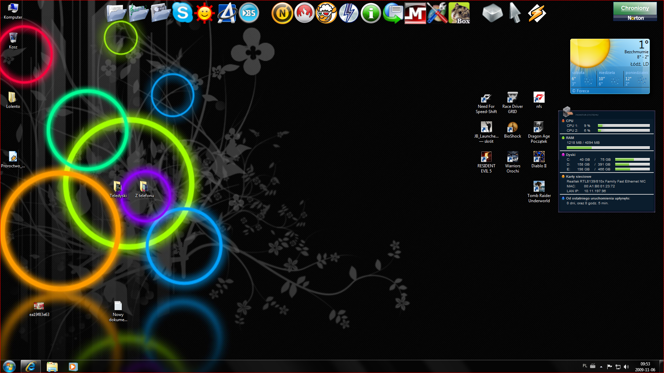Select sobota forecast in weather gadget
This screenshot has width=664, height=373.
583,78
